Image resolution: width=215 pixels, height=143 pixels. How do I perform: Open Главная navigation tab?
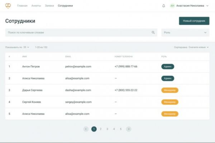click(22, 6)
